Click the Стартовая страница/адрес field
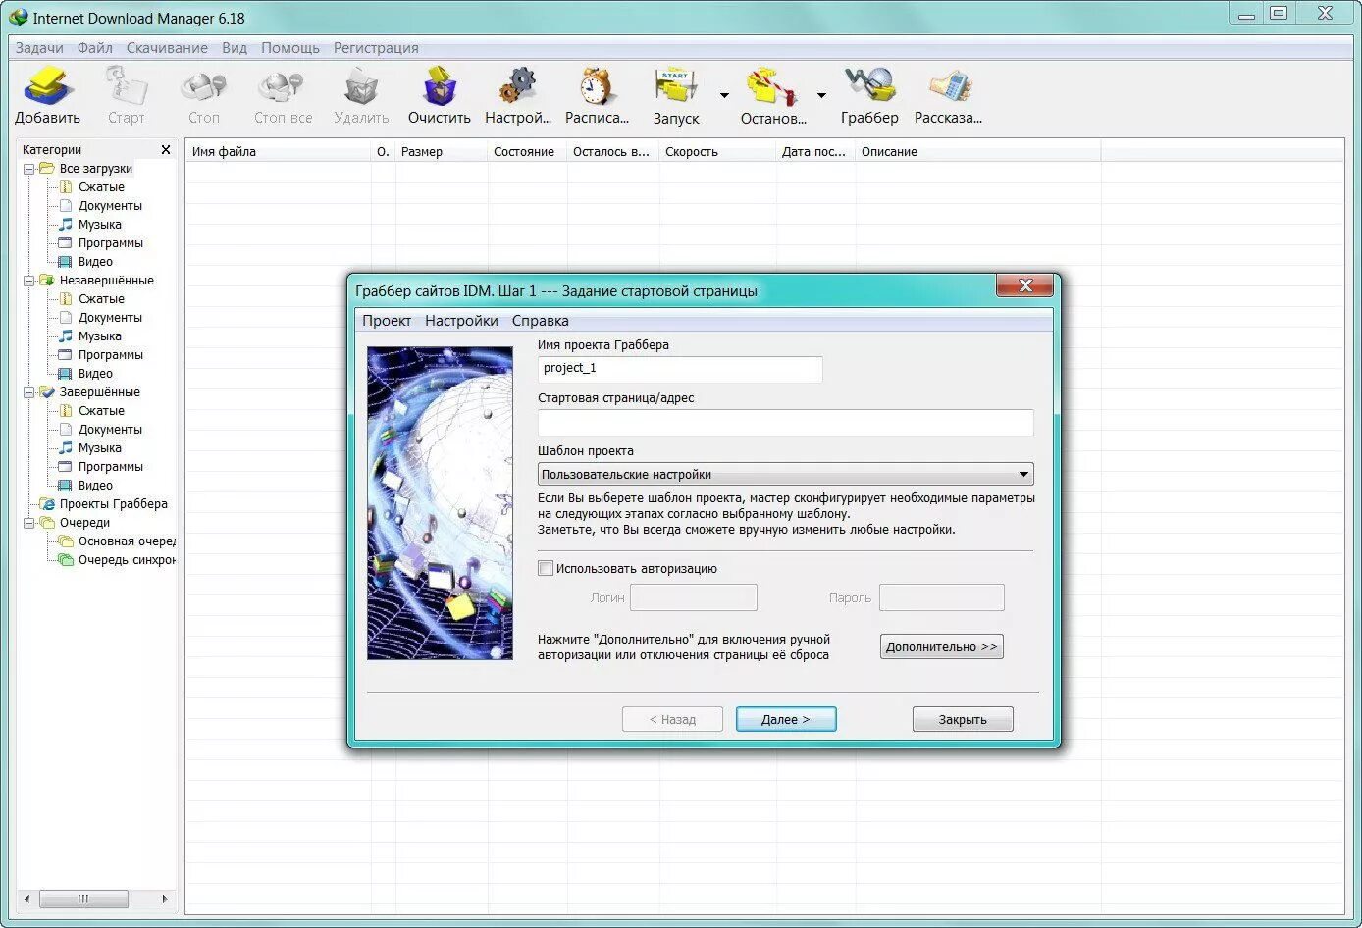1362x928 pixels. [x=786, y=423]
